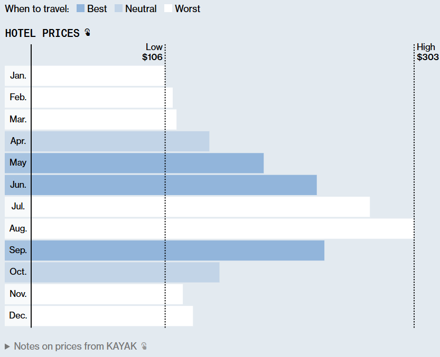Click the pointer icon after KAYAK notes
This screenshot has height=357, width=440.
[x=144, y=346]
